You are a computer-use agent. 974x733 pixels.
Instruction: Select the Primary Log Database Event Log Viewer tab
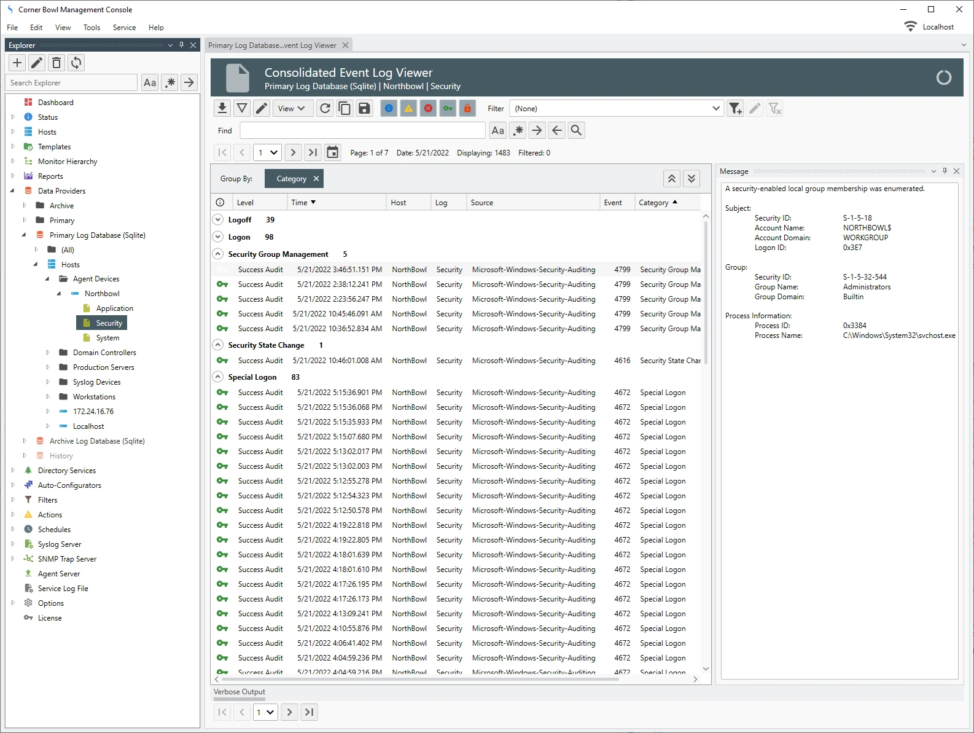pyautogui.click(x=272, y=45)
